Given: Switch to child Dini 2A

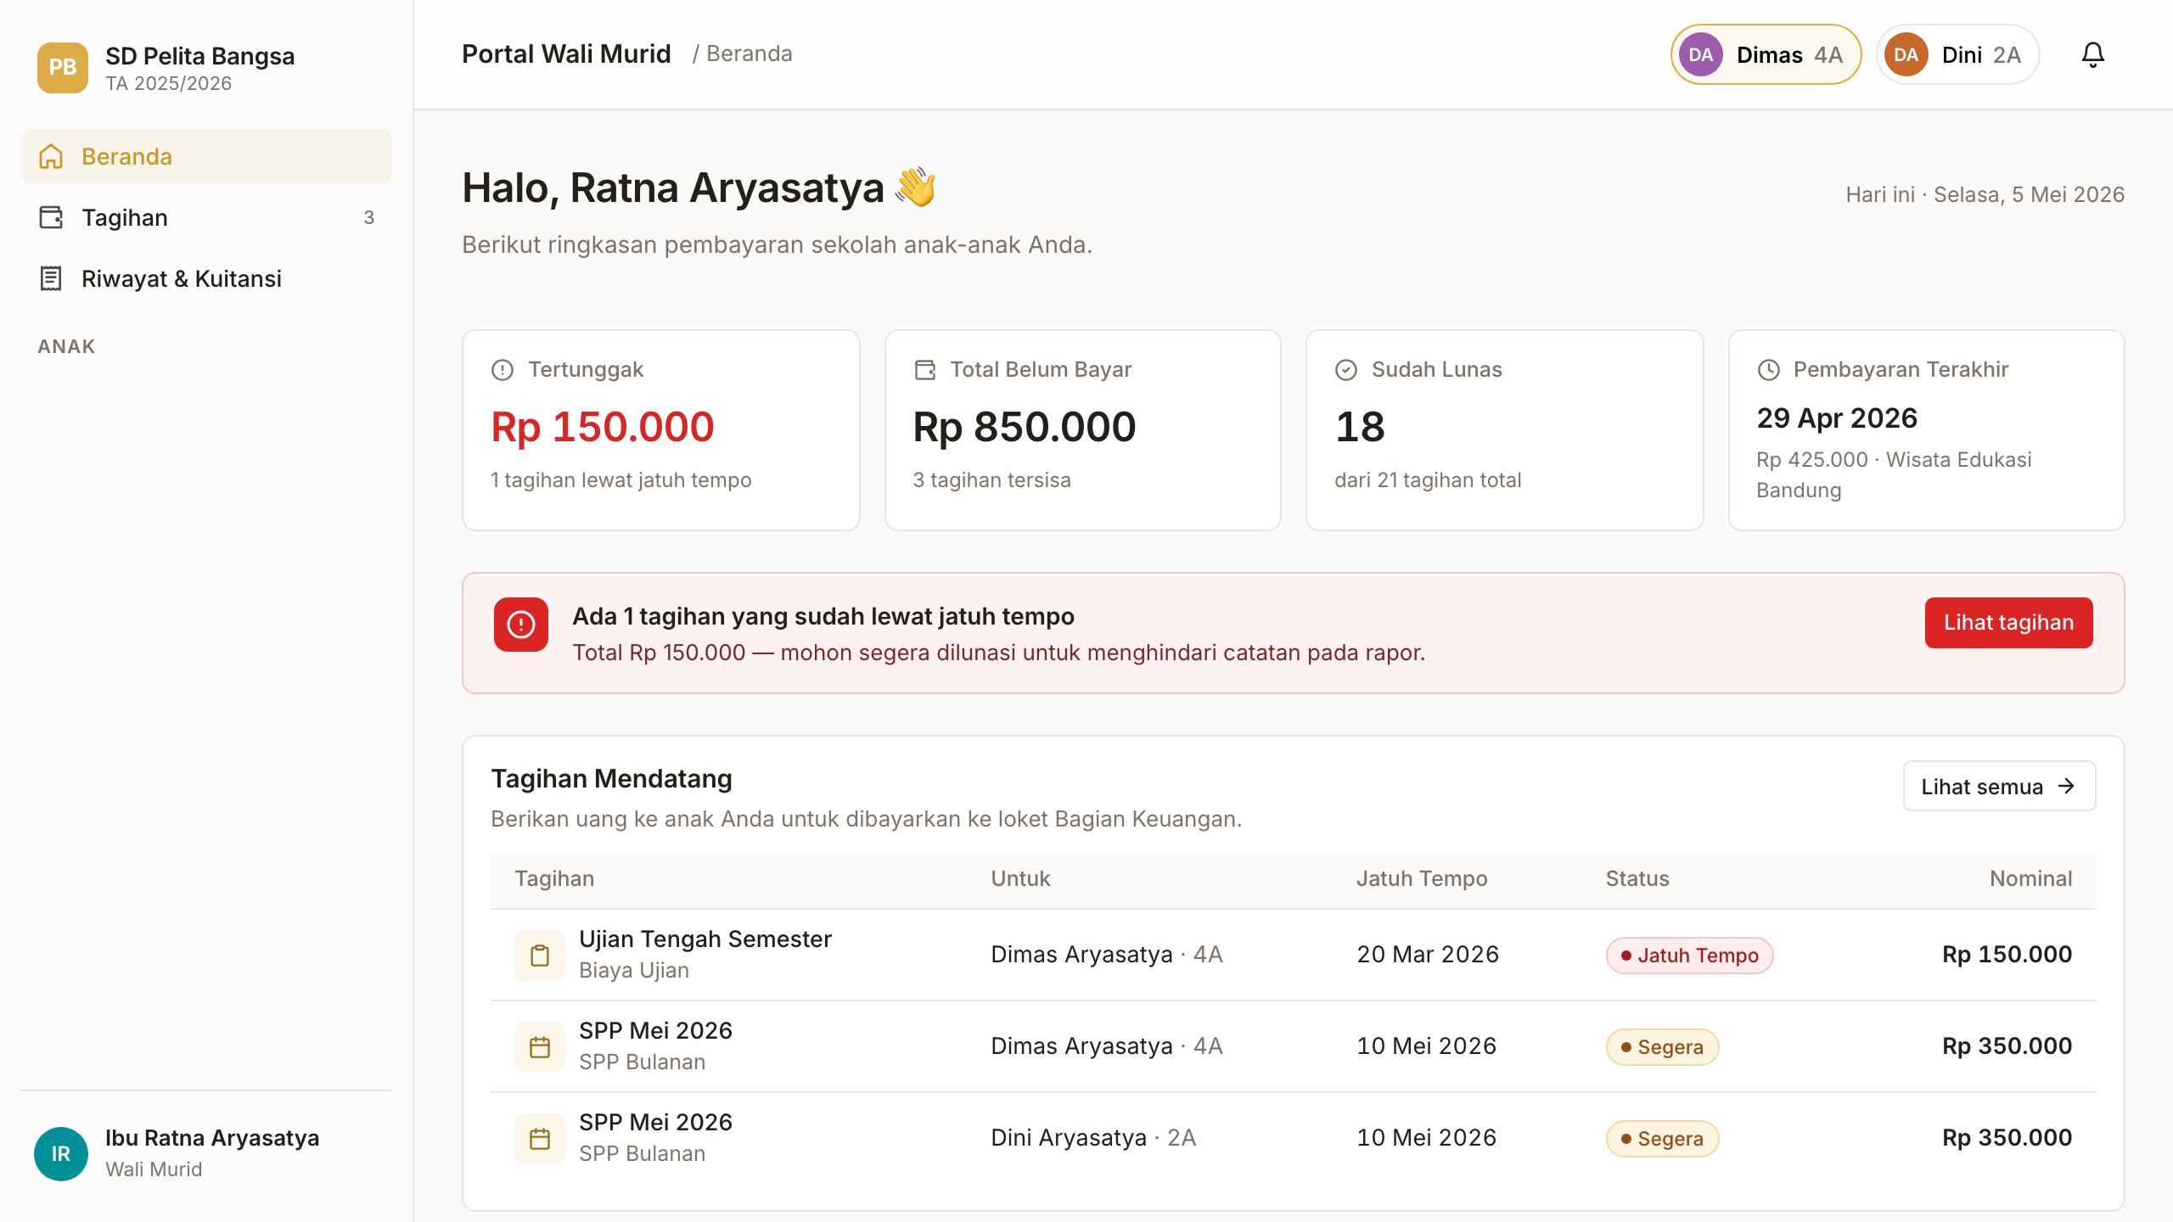Looking at the screenshot, I should (1957, 54).
